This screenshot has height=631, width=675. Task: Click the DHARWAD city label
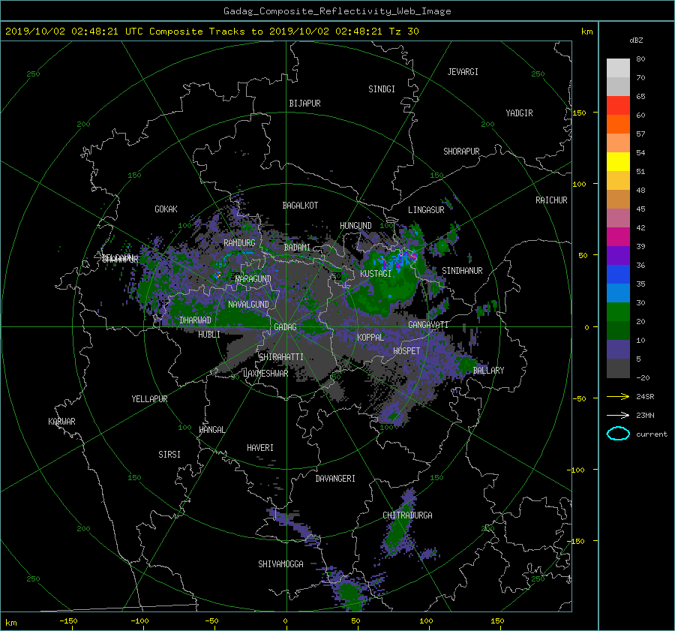pyautogui.click(x=195, y=320)
